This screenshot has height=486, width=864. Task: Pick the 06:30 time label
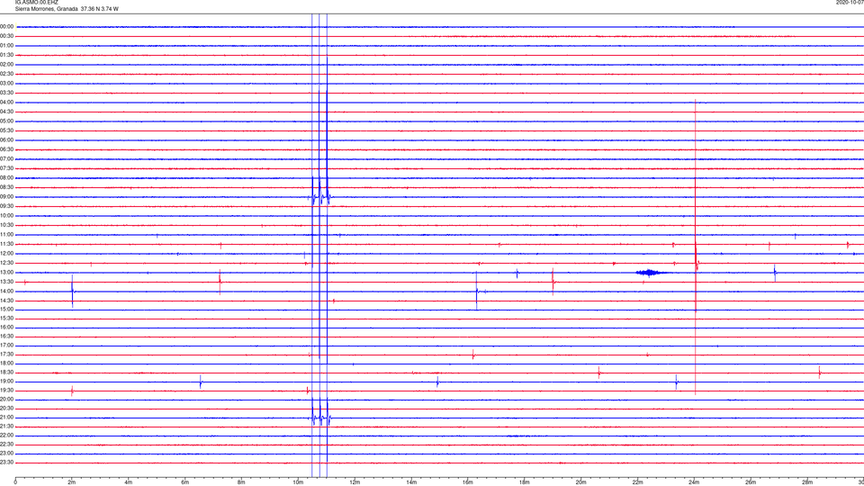coord(6,149)
